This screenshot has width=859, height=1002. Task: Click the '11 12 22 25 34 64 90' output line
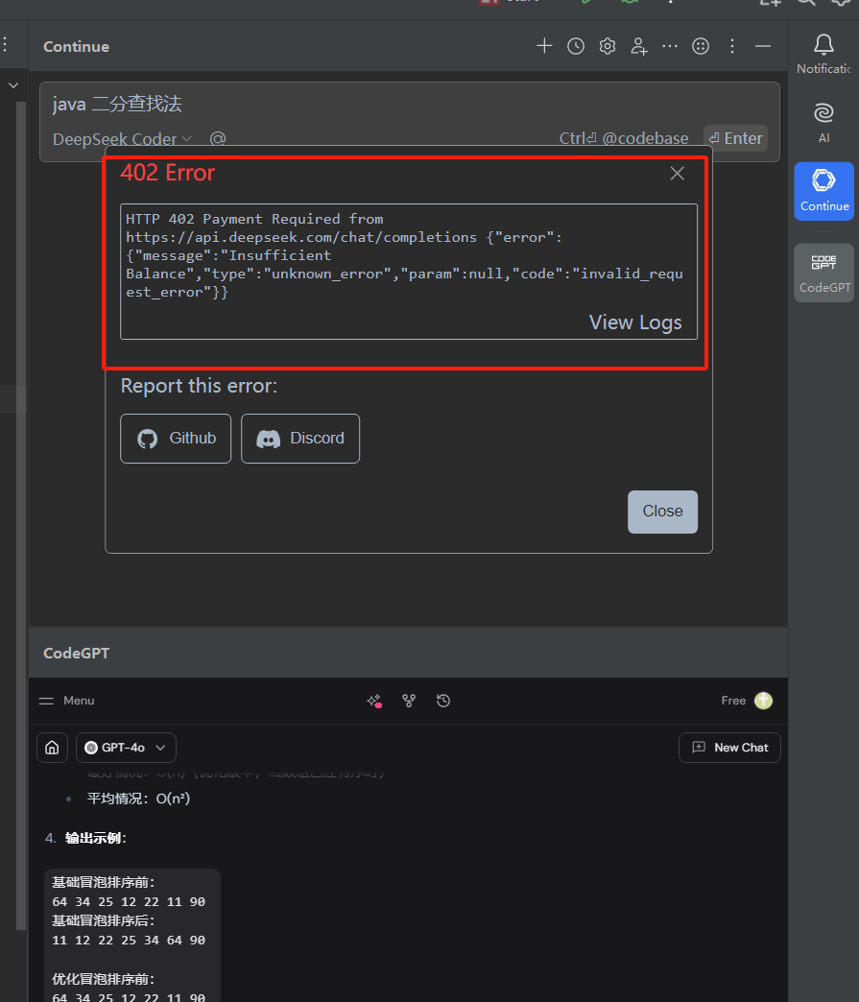tap(129, 941)
